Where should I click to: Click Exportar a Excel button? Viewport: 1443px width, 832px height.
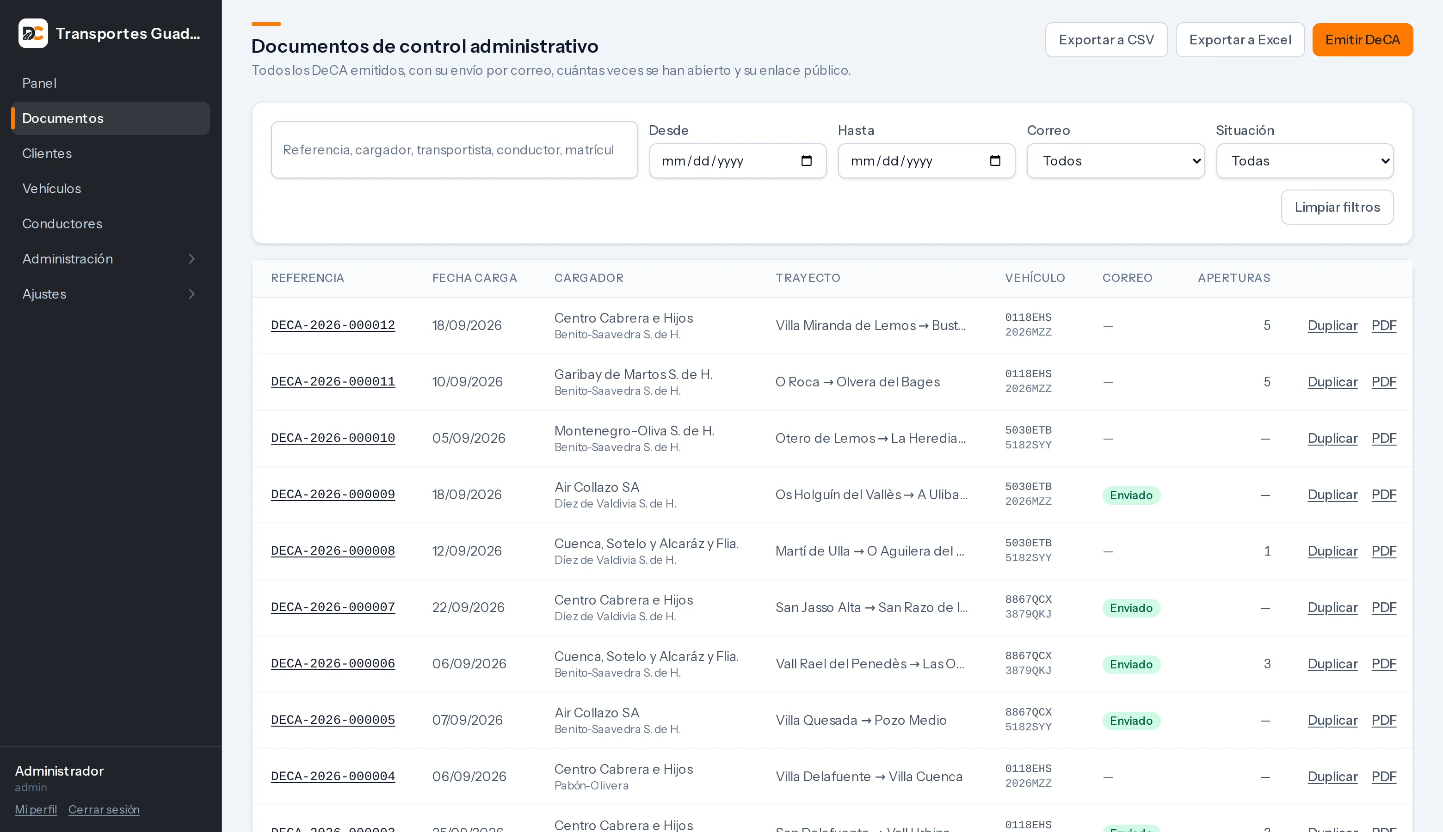point(1240,39)
